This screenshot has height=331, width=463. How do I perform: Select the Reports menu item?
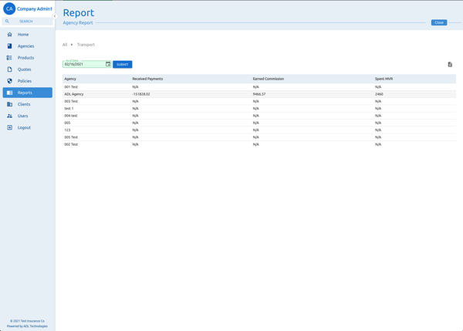pos(28,93)
